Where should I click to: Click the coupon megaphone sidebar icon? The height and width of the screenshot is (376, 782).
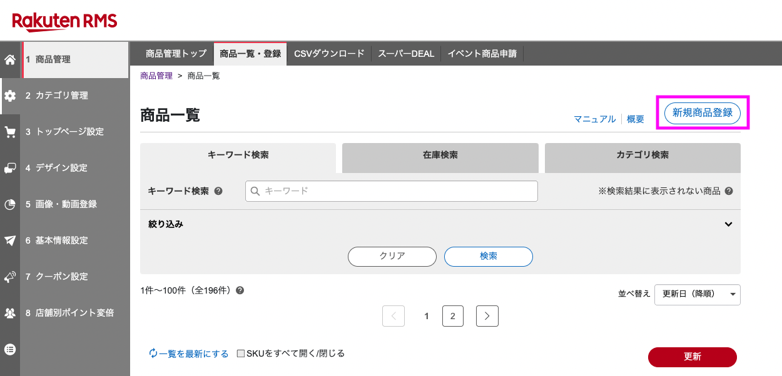[10, 277]
